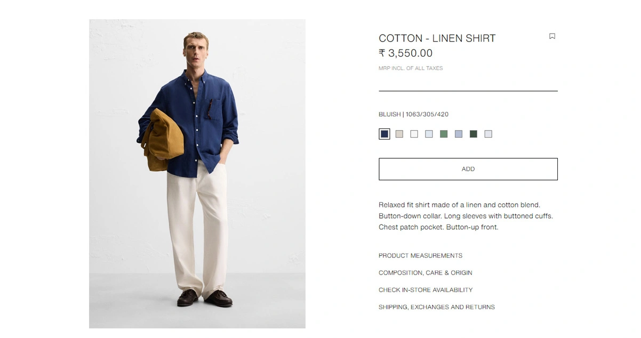This screenshot has height=338, width=641.
Task: Bookmark the Cotton - Linen Shirt
Action: tap(552, 36)
